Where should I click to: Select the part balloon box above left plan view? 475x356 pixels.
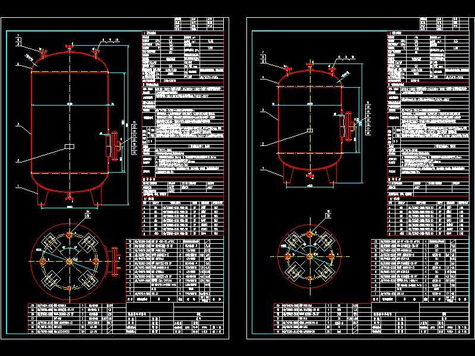coord(88,216)
